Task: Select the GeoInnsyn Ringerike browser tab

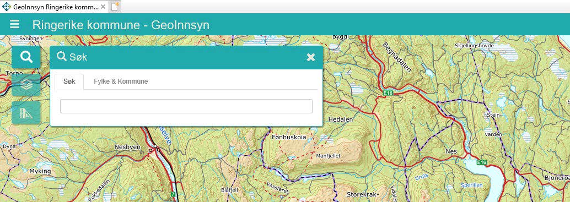Action: (x=54, y=7)
